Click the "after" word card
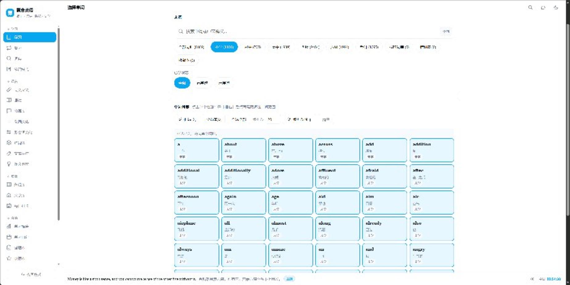 tap(432, 176)
